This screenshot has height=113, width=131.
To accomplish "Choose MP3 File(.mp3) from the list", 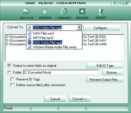I will (x=54, y=38).
